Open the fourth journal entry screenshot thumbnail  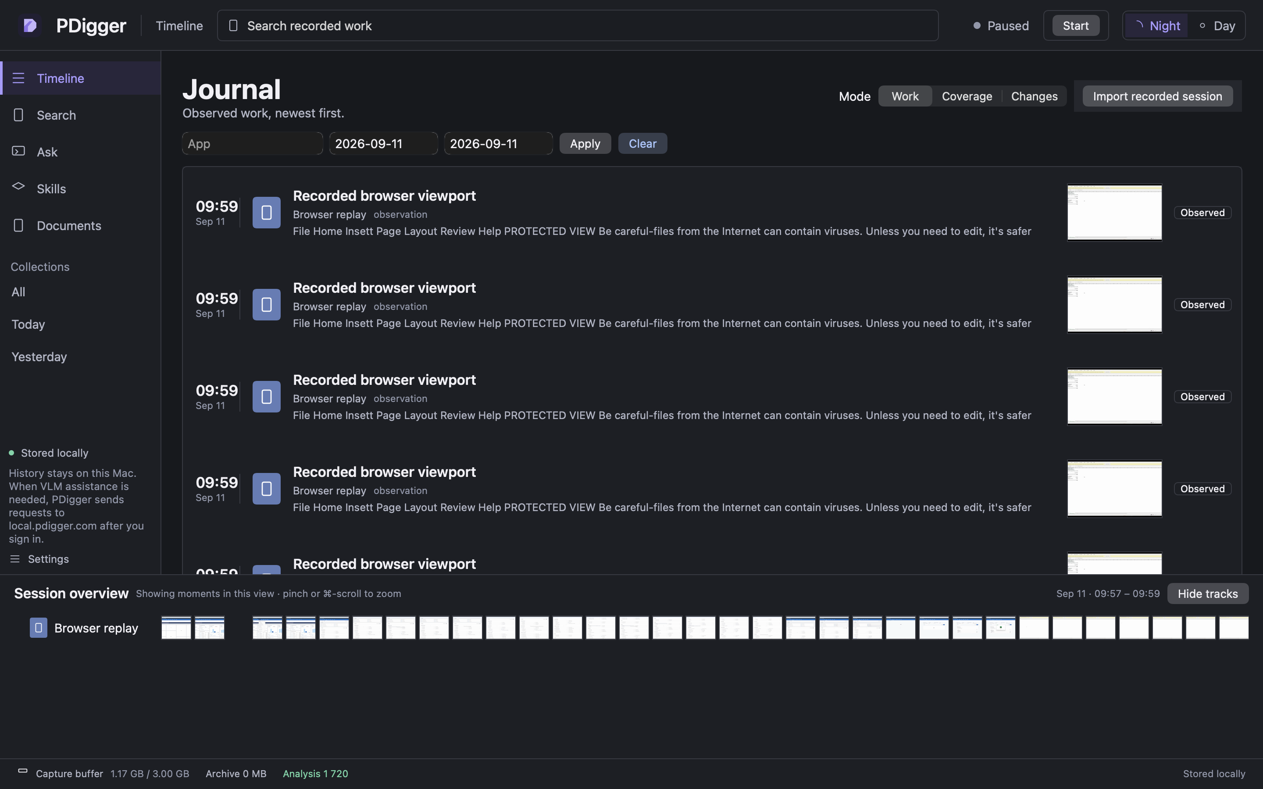(1114, 489)
